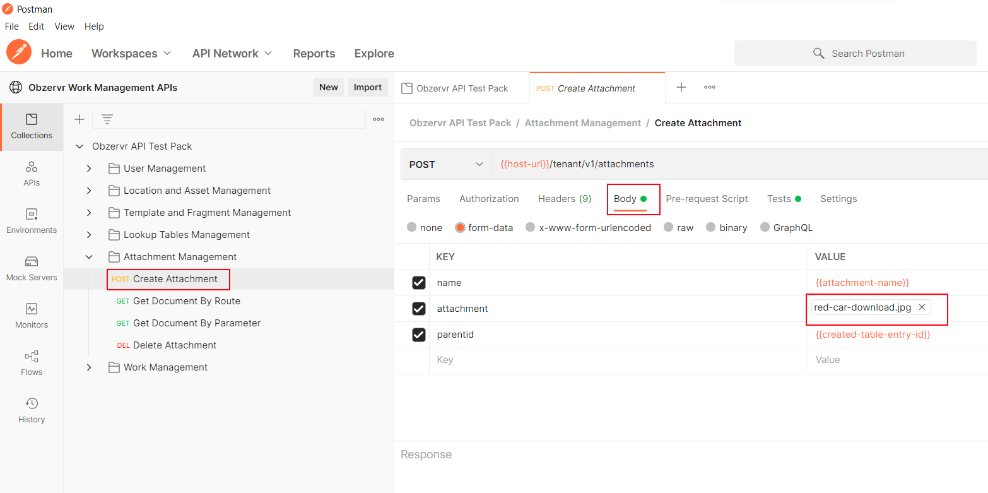The image size is (988, 493).
Task: Open the Explore page
Action: (x=374, y=54)
